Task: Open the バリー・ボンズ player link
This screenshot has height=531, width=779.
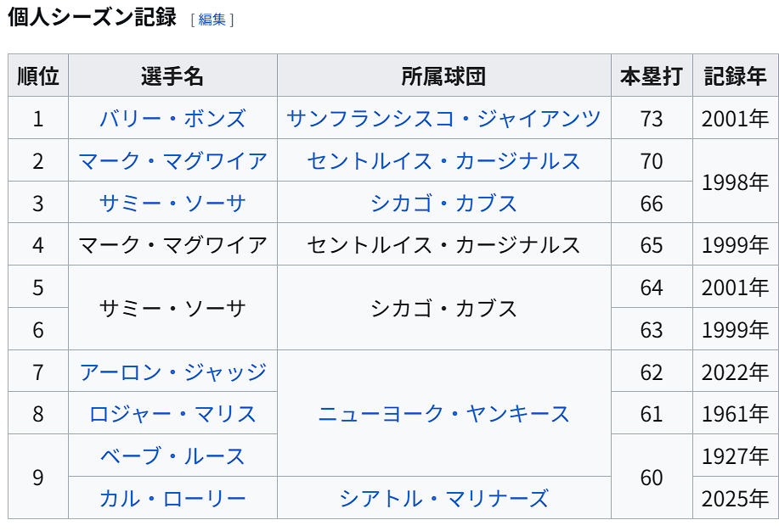Action: coord(172,119)
